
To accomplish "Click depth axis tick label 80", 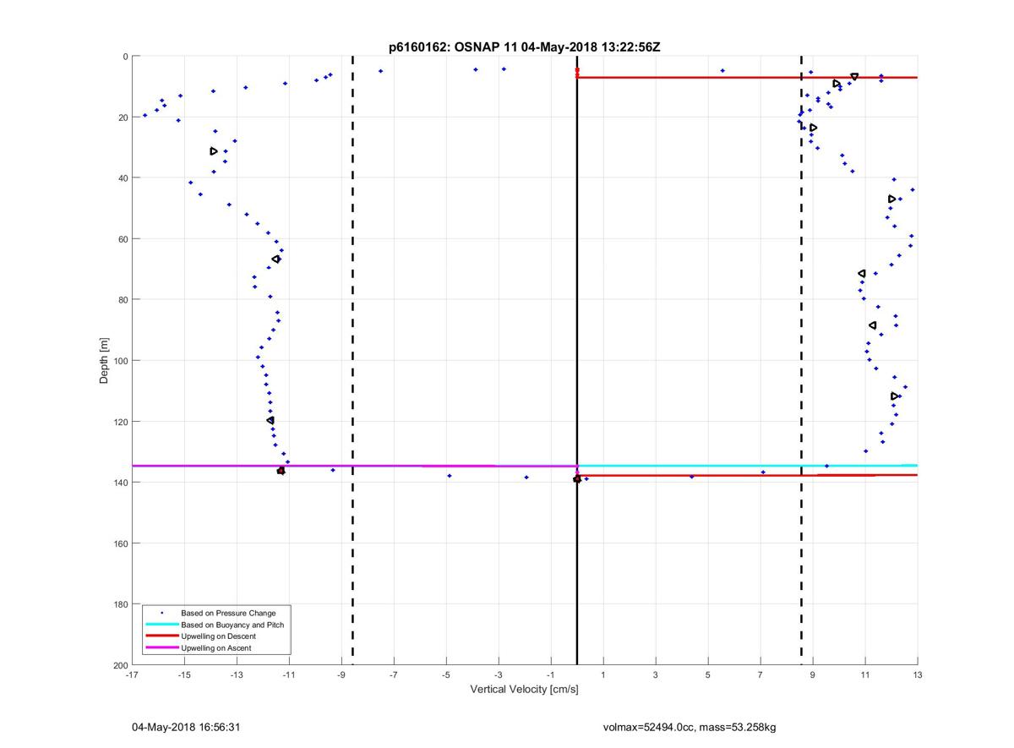I will click(x=123, y=300).
